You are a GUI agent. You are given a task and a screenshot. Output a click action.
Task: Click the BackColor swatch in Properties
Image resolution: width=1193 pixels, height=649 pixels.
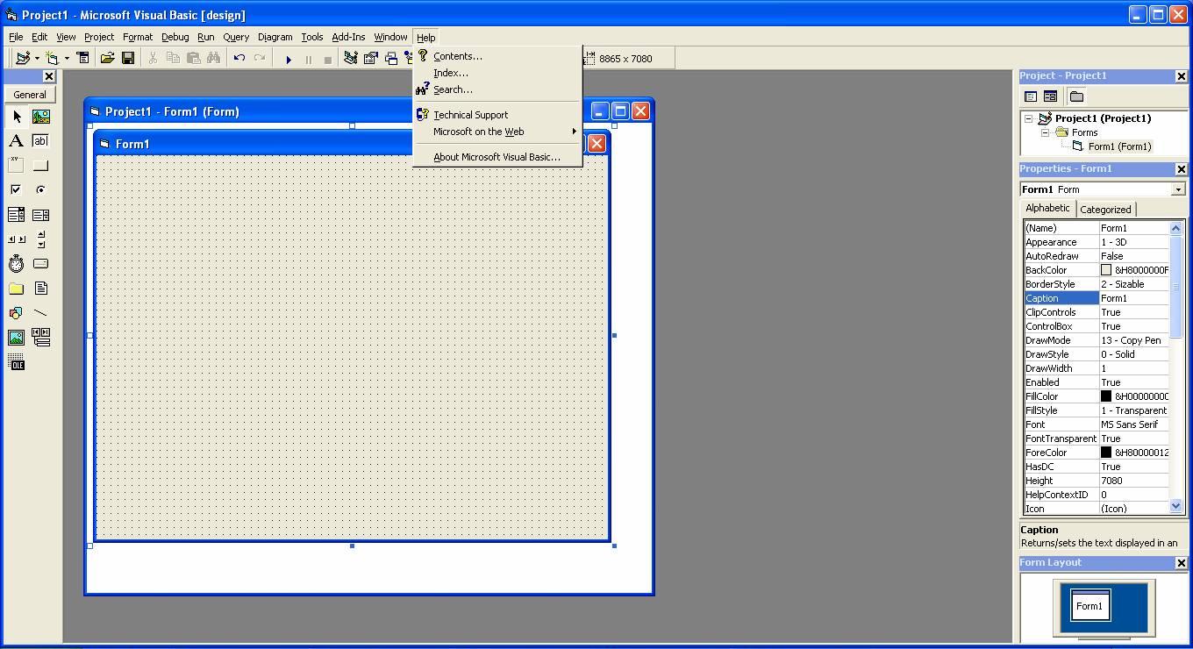coord(1106,269)
